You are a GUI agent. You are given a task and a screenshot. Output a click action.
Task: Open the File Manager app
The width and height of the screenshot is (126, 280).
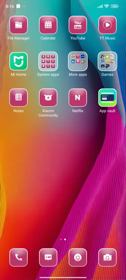[x=19, y=25]
